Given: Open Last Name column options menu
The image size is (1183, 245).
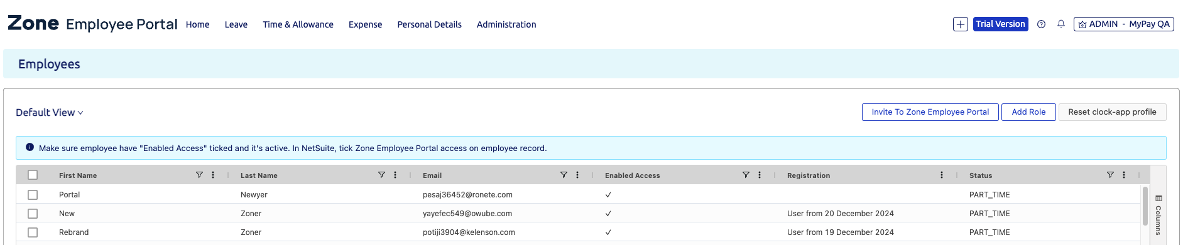Looking at the screenshot, I should (395, 175).
